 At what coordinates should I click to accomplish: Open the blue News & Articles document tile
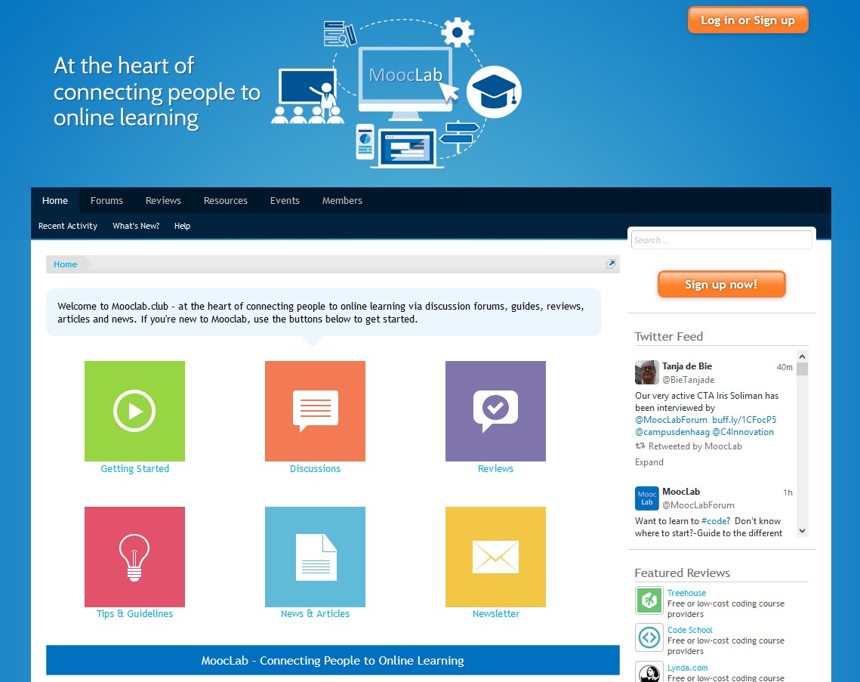click(x=315, y=557)
